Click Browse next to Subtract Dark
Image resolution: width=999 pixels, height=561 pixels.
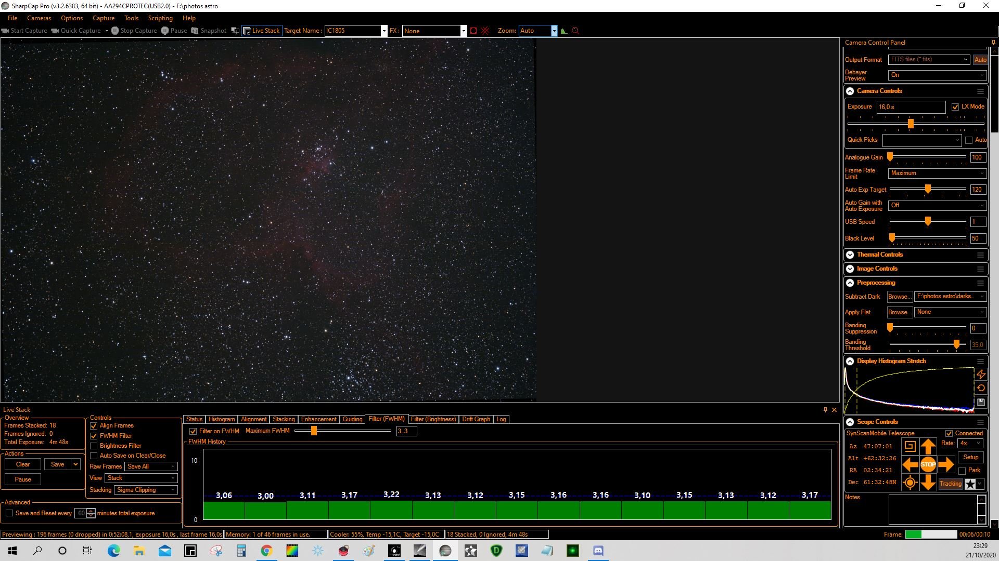(x=899, y=297)
